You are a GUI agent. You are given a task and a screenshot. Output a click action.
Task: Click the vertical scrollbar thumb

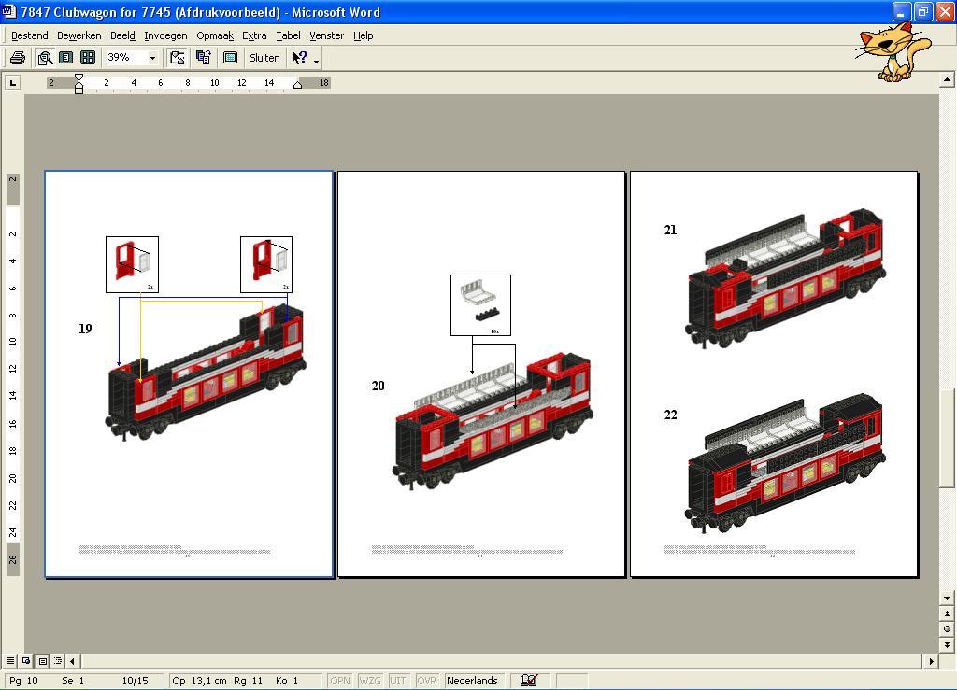[947, 438]
